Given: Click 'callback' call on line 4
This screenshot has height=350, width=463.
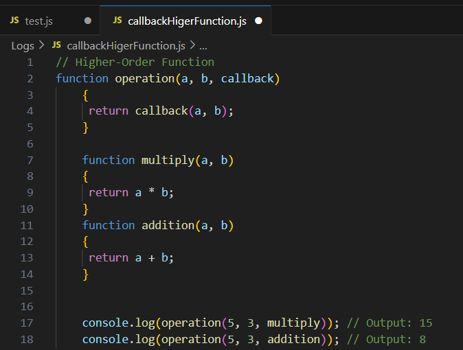Looking at the screenshot, I should (161, 111).
